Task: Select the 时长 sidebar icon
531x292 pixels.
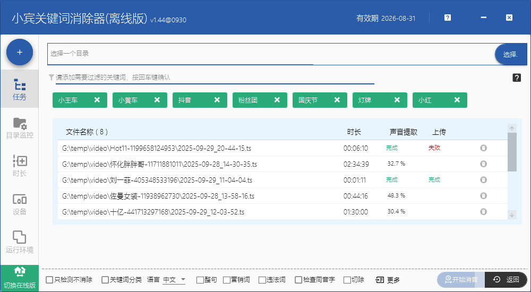Action: [x=20, y=166]
